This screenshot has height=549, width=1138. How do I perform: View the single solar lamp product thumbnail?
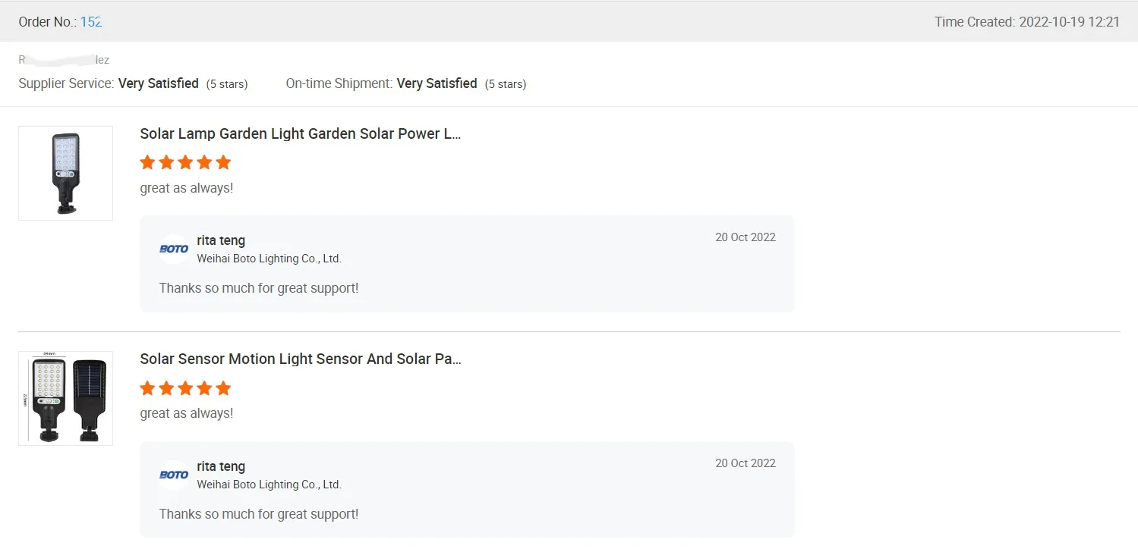click(66, 173)
